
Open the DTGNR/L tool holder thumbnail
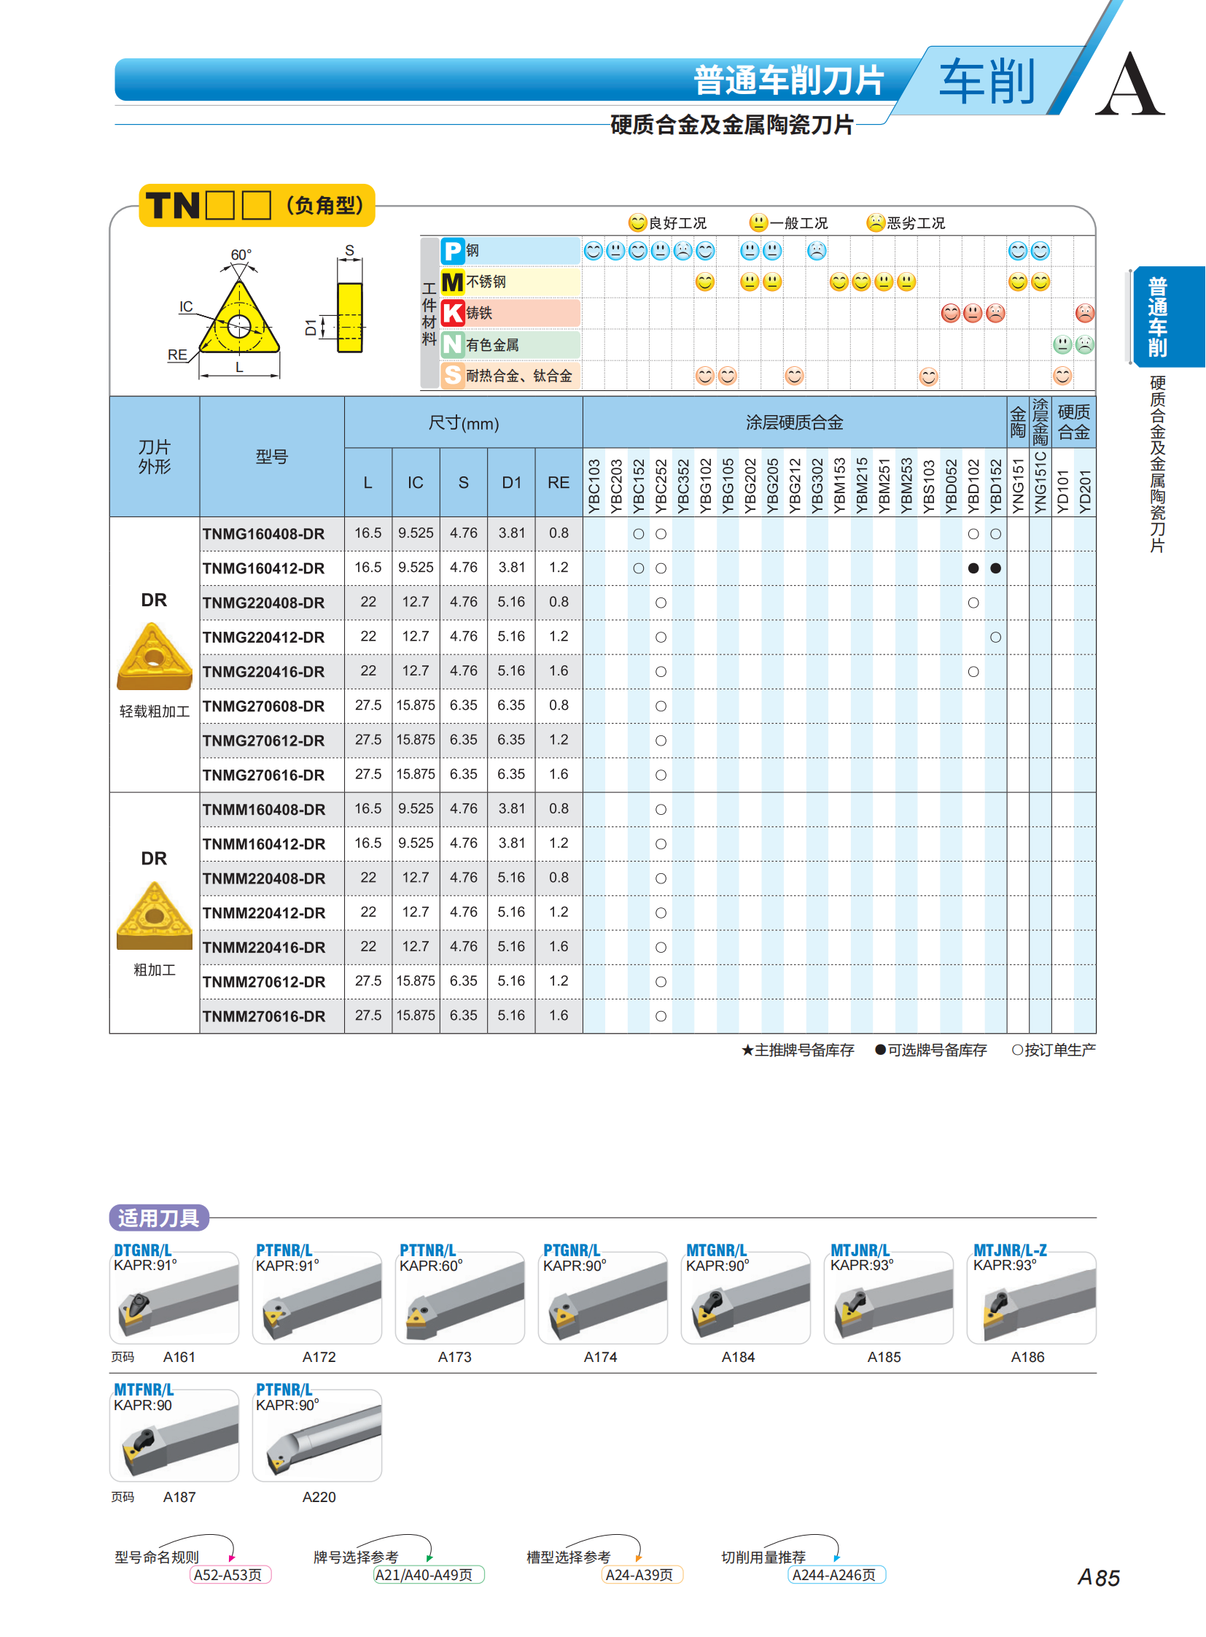pos(174,1297)
